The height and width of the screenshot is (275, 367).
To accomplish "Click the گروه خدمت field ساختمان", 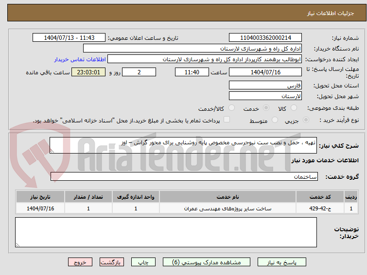I will click(184, 176).
